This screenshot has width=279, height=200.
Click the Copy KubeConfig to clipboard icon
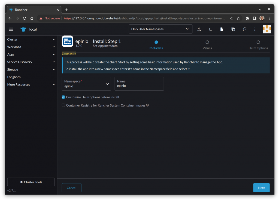click(x=233, y=29)
